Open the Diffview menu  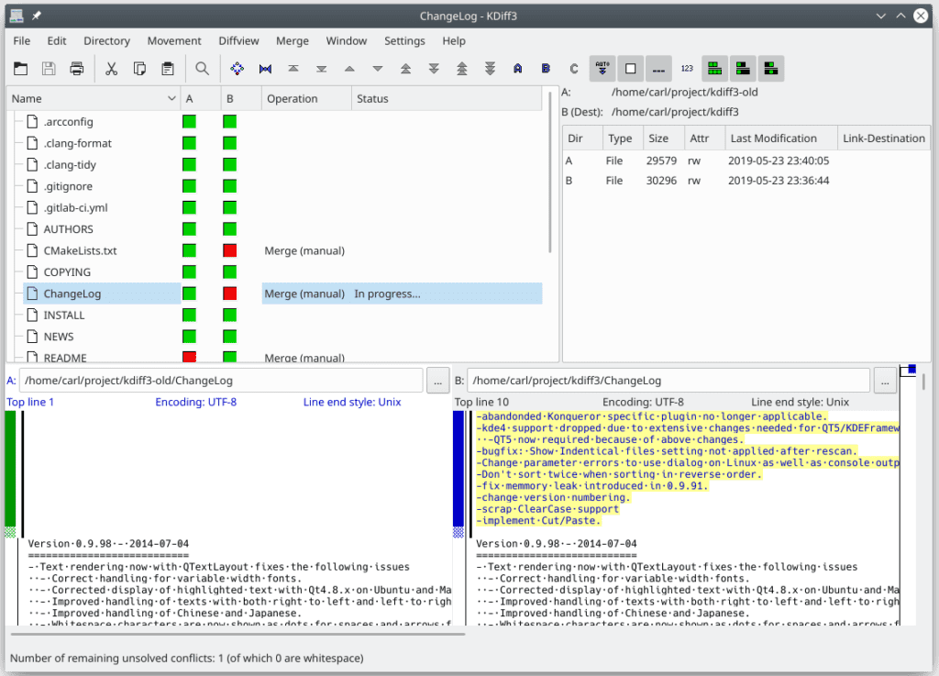point(238,40)
